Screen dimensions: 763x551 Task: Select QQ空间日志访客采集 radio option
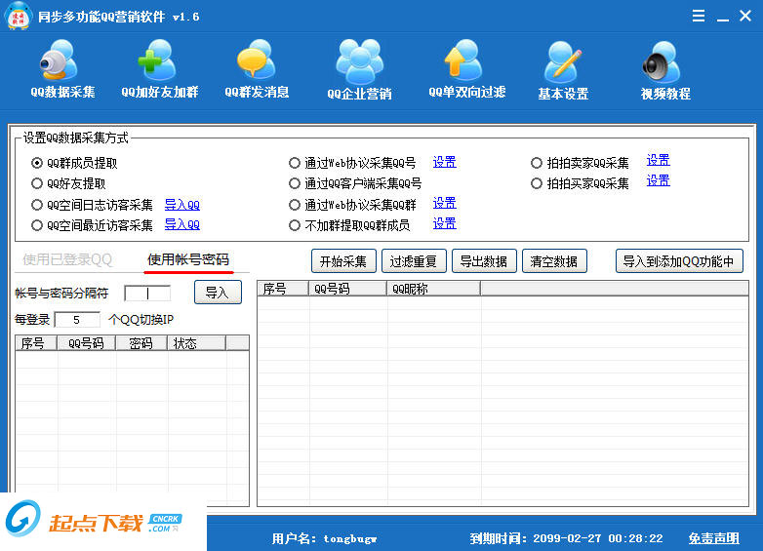click(x=37, y=205)
